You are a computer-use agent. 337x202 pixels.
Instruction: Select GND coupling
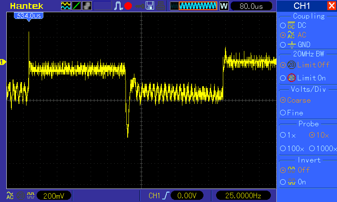[295, 45]
